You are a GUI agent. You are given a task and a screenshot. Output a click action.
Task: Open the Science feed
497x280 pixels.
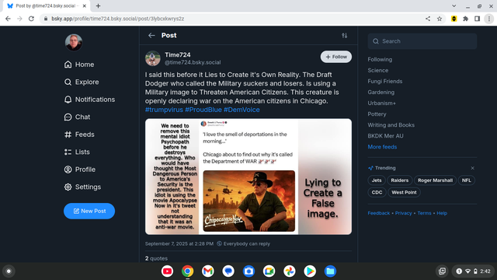pyautogui.click(x=378, y=70)
